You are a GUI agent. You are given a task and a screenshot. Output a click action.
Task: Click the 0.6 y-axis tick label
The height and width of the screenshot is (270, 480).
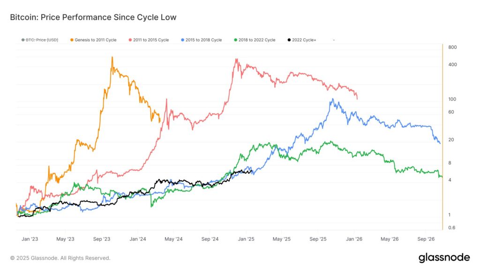click(x=451, y=227)
